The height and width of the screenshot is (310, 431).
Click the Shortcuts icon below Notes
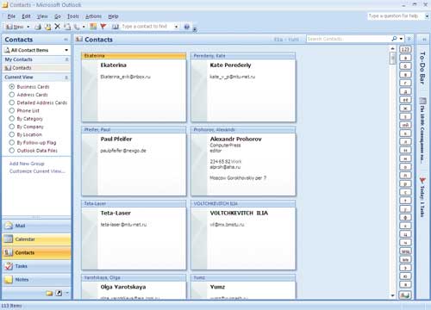pyautogui.click(x=59, y=293)
